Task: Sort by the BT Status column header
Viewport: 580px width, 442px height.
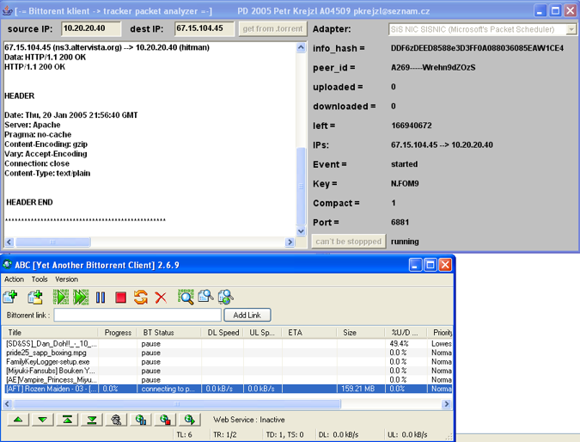Action: [168, 333]
